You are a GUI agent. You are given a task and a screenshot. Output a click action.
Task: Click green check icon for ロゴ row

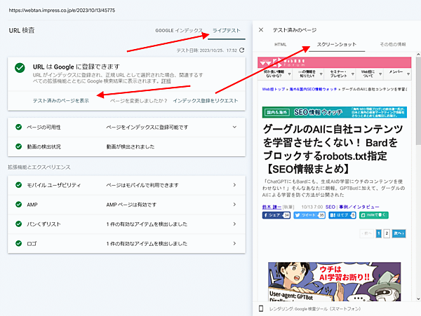(x=18, y=243)
